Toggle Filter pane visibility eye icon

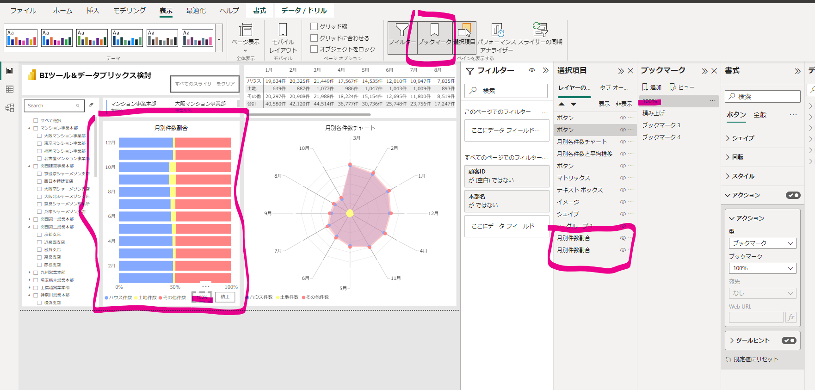(x=532, y=70)
